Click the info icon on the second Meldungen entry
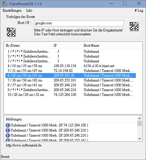Screen dimensions: 146x160 (8, 130)
